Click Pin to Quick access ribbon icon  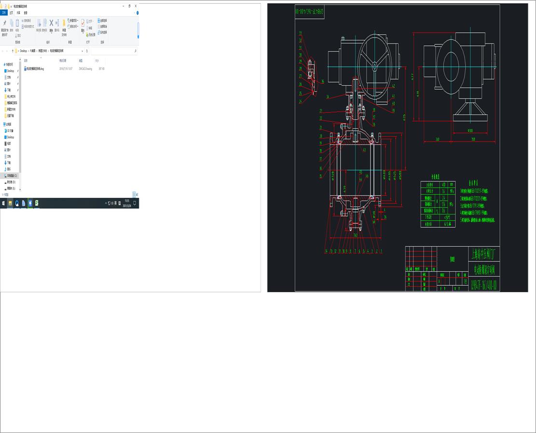click(x=4, y=23)
